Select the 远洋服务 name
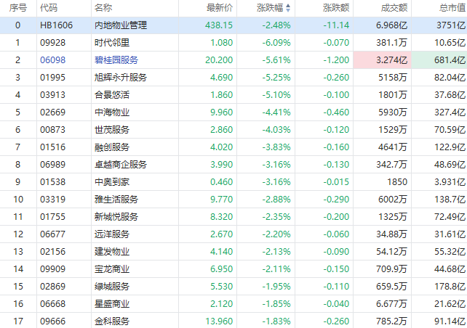Image resolution: width=467 pixels, height=328 pixels. (x=112, y=234)
